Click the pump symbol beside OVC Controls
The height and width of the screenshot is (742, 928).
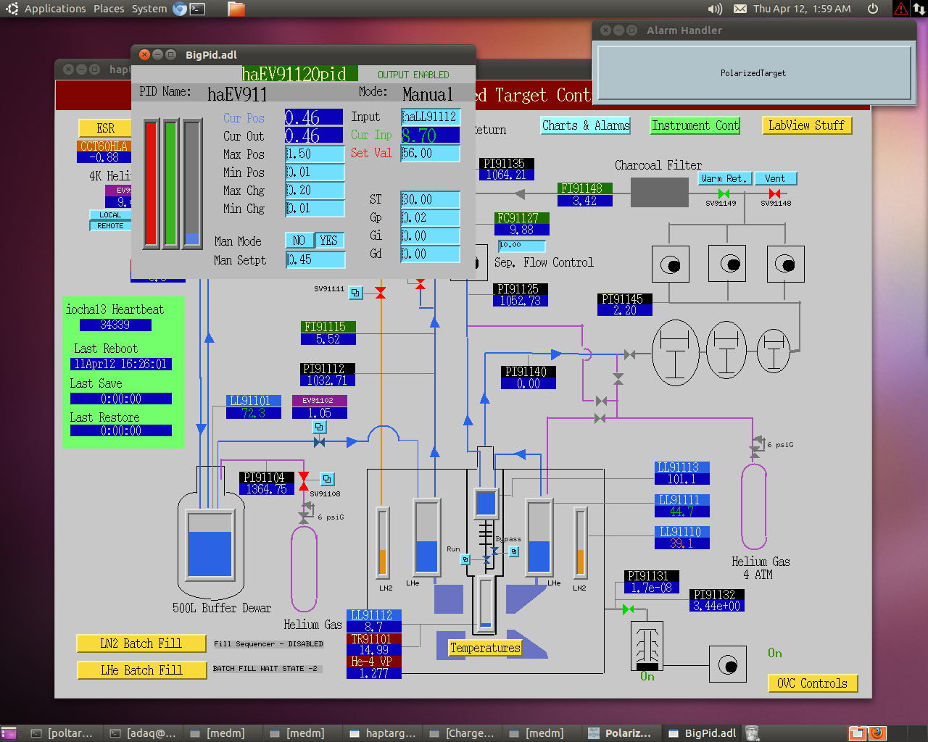click(727, 664)
